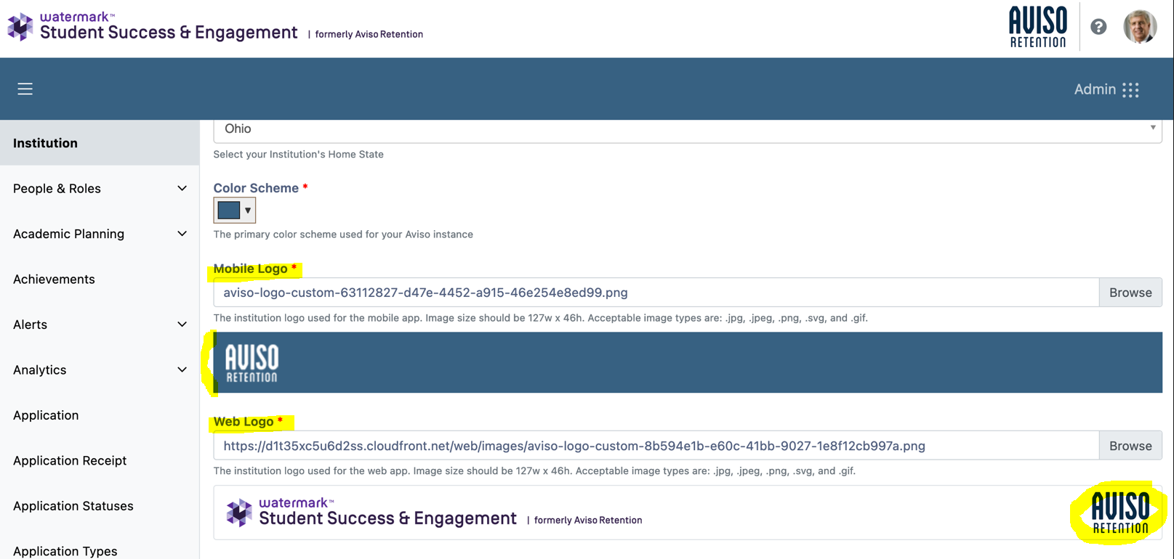Click the Mobile Logo filename field
The height and width of the screenshot is (559, 1174).
(656, 293)
